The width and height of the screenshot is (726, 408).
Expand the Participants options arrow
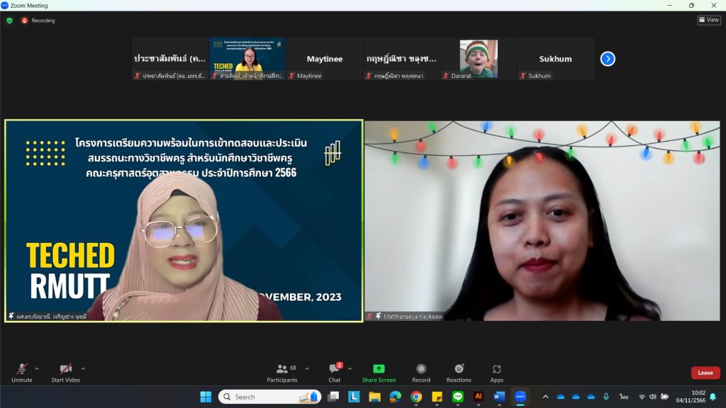coord(307,368)
